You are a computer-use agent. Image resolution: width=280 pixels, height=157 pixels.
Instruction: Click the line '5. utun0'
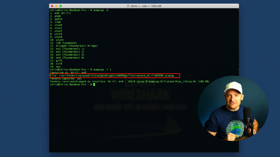click(x=56, y=25)
